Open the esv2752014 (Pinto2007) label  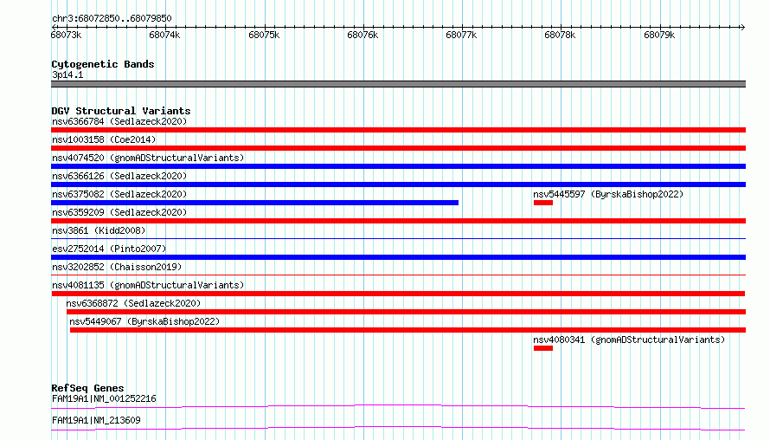click(x=109, y=249)
